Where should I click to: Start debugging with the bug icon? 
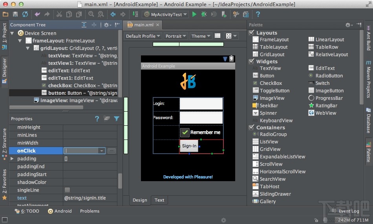coord(204,14)
